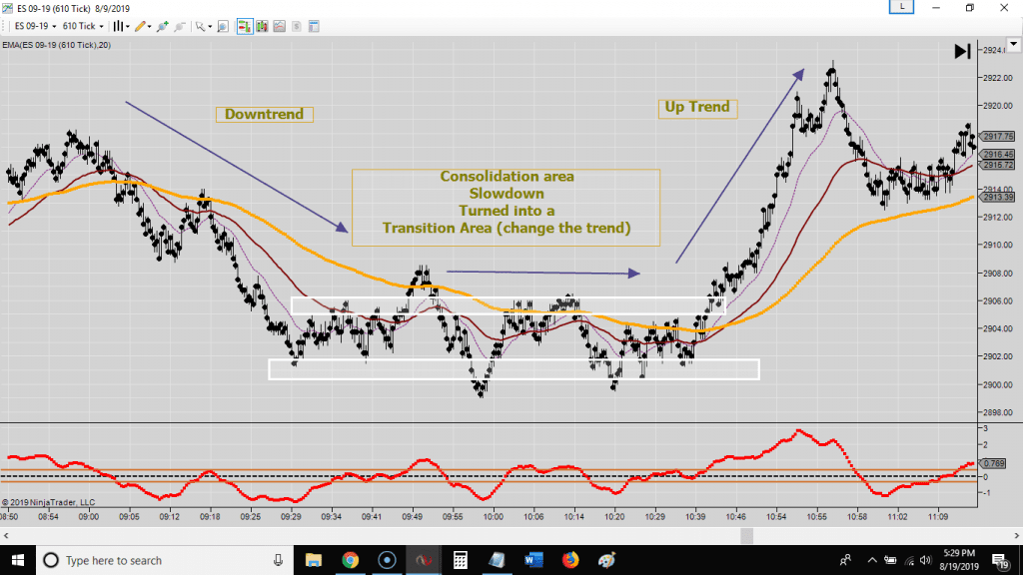Open File Explorer from the taskbar
Screen dimensions: 1023x575
[x=314, y=560]
